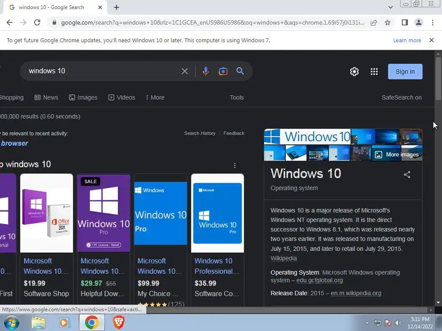This screenshot has height=331, width=442.
Task: Submit search with the magnifying glass
Action: tap(240, 71)
